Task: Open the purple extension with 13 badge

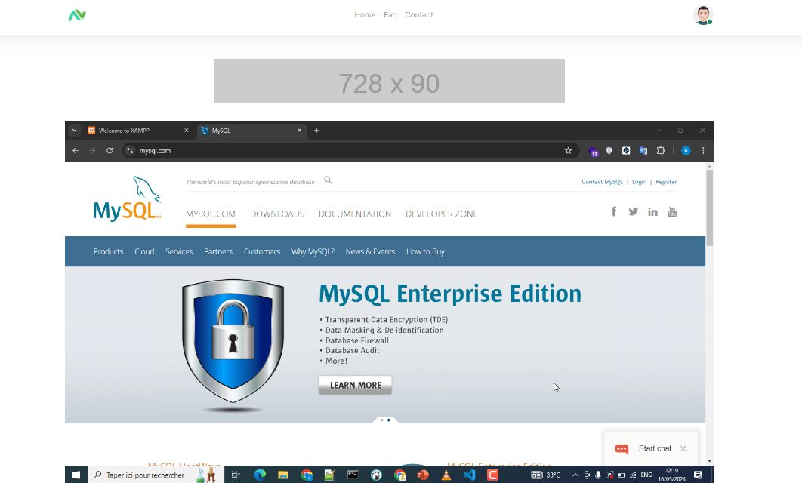Action: point(593,151)
